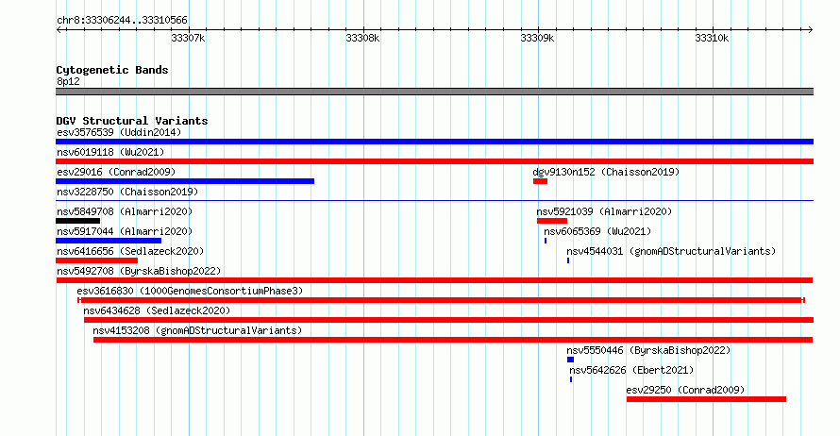Open the nsv6019118 (Wu2021) variant label
This screenshot has width=840, height=436.
point(110,152)
